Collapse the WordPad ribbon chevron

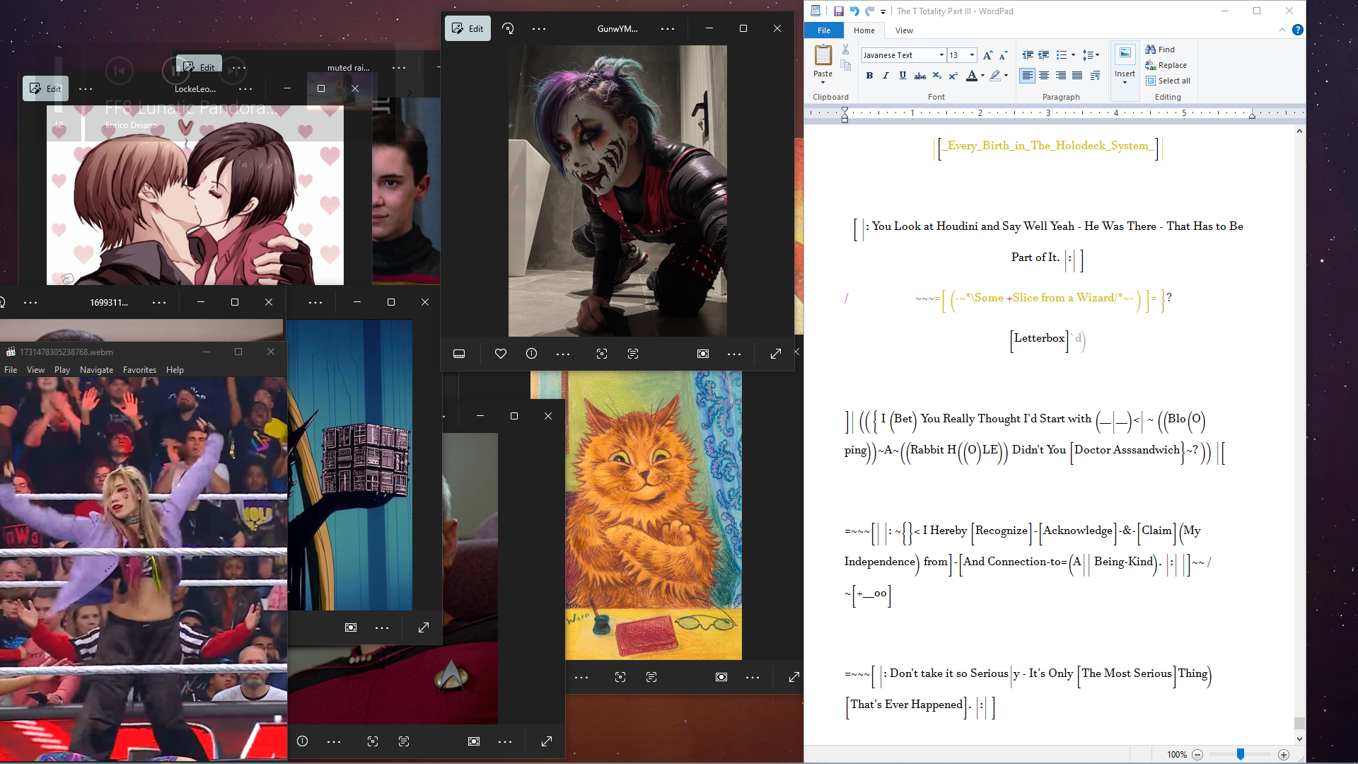[x=1282, y=30]
